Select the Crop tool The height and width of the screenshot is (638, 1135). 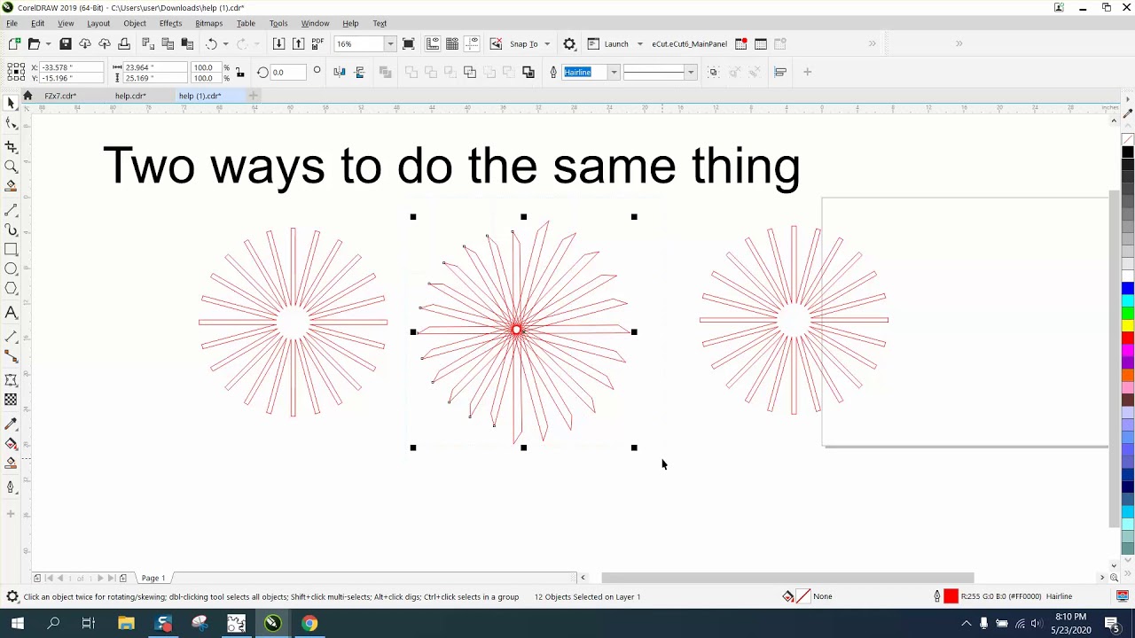pyautogui.click(x=11, y=146)
